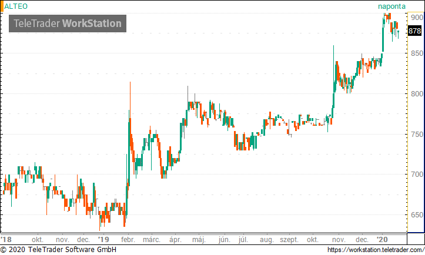Click the febr. month label
The height and width of the screenshot is (255, 425).
(x=128, y=240)
